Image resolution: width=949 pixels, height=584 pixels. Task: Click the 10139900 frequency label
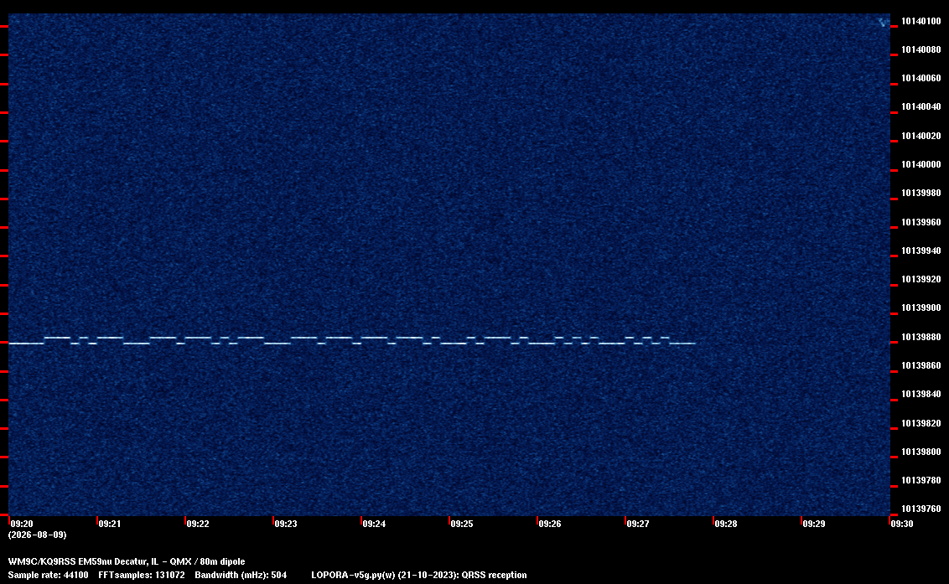point(920,308)
